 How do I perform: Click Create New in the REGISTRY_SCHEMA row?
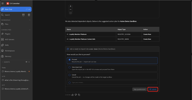click(147, 34)
